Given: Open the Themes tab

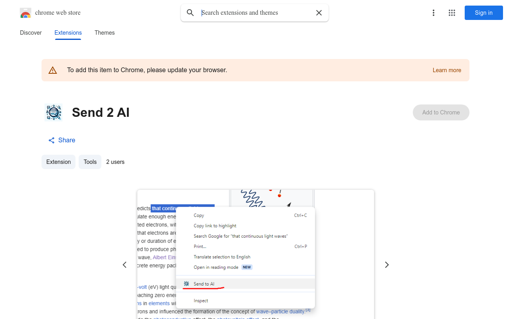Looking at the screenshot, I should coord(105,33).
